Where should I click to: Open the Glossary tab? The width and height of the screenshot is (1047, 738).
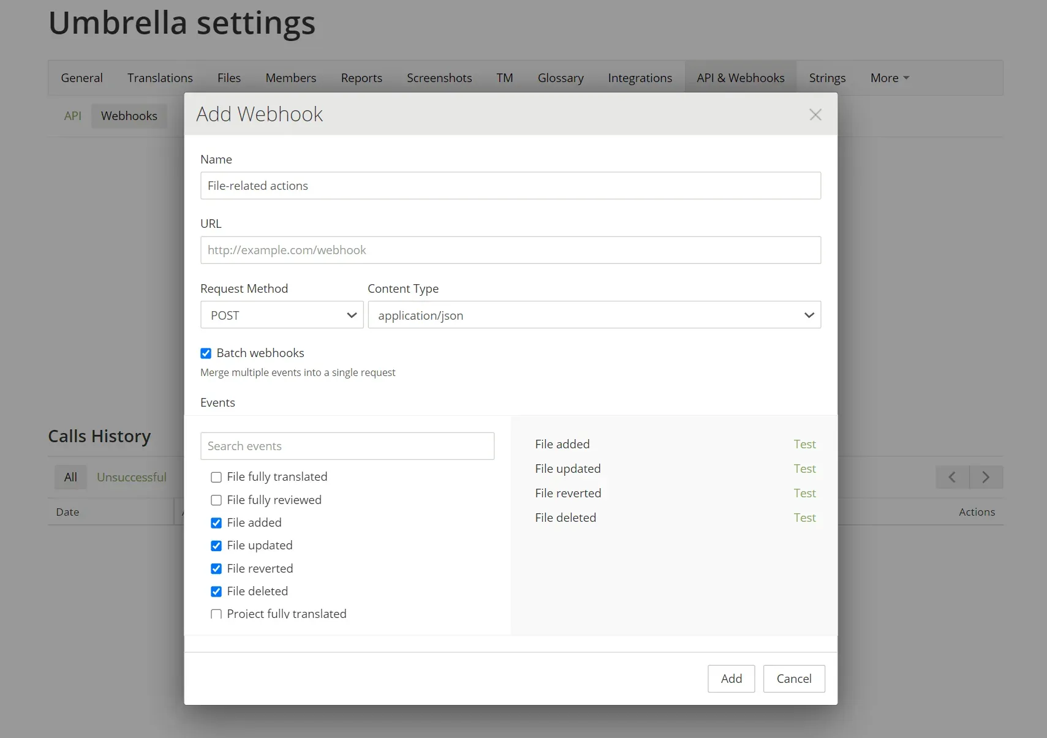tap(560, 78)
